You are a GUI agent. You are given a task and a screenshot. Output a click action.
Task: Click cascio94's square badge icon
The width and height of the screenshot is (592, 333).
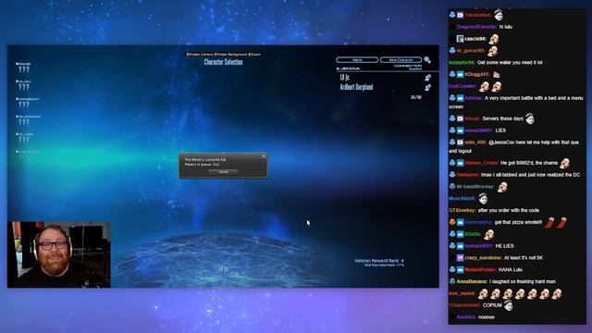[x=460, y=39]
